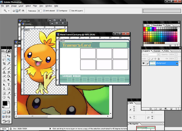
Task: Toggle lock all padlock in Layers panel
Action: coord(159,59)
